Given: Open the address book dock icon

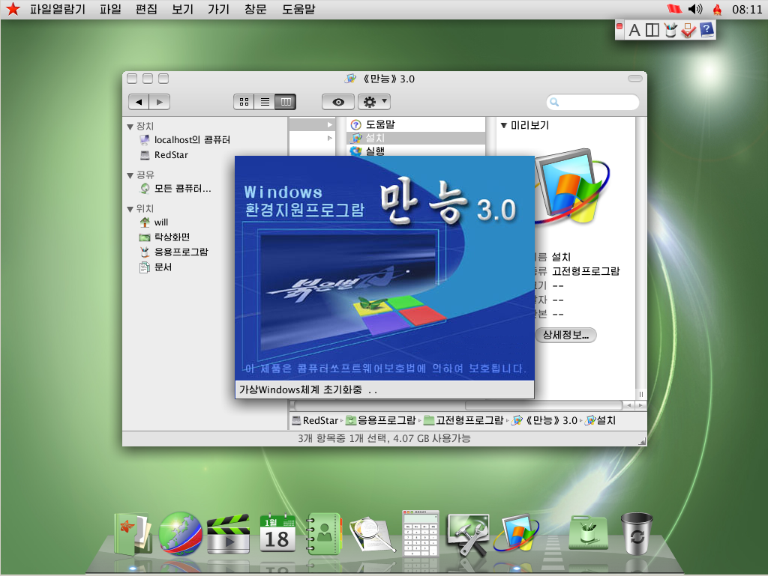Looking at the screenshot, I should point(323,532).
